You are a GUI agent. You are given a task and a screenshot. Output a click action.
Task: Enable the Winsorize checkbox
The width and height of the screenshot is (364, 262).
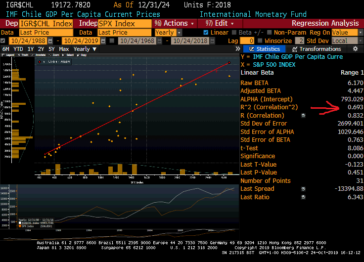260,41
